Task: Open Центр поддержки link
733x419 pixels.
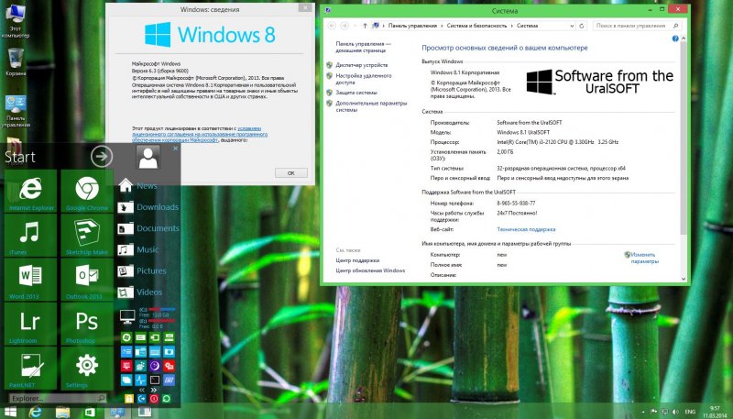Action: tap(357, 260)
